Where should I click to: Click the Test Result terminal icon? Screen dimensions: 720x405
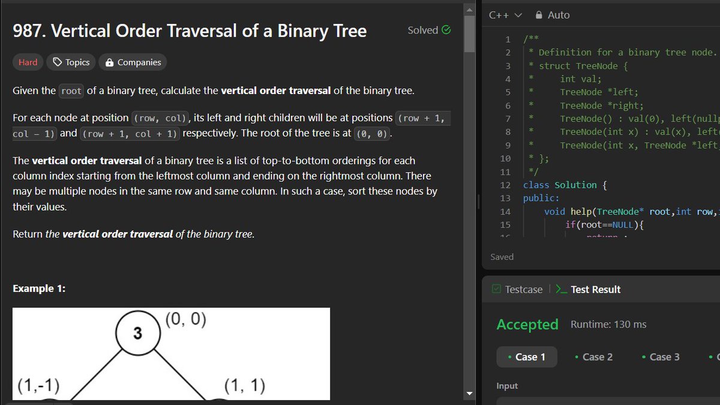click(561, 289)
